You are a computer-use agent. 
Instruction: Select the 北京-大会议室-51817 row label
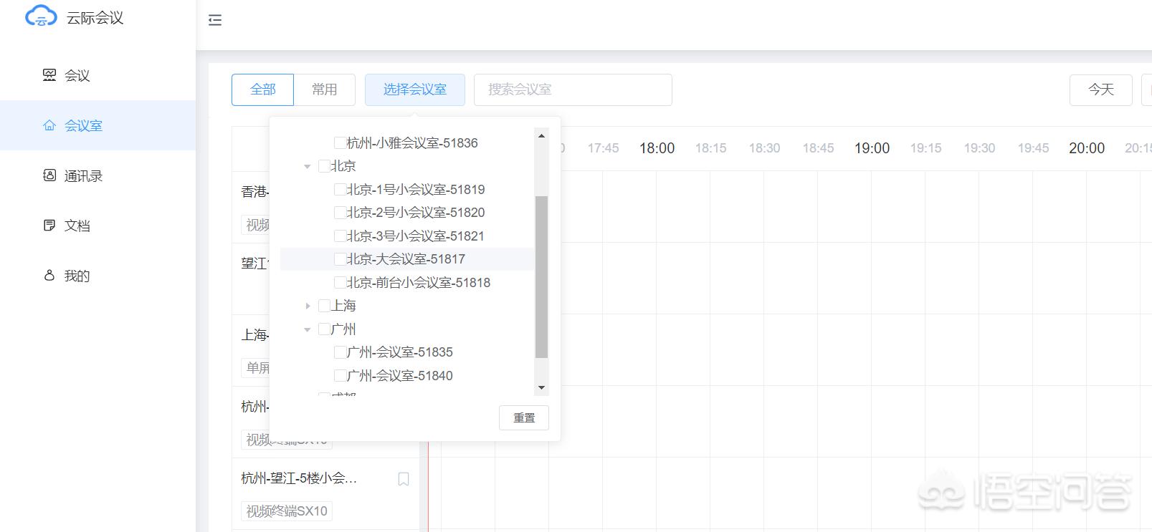406,259
